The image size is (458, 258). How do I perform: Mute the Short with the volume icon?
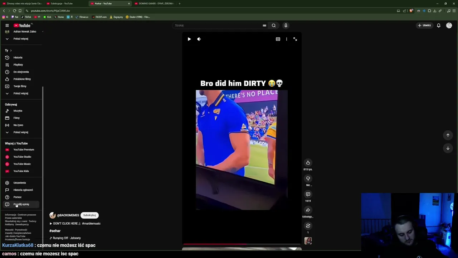coord(199,39)
